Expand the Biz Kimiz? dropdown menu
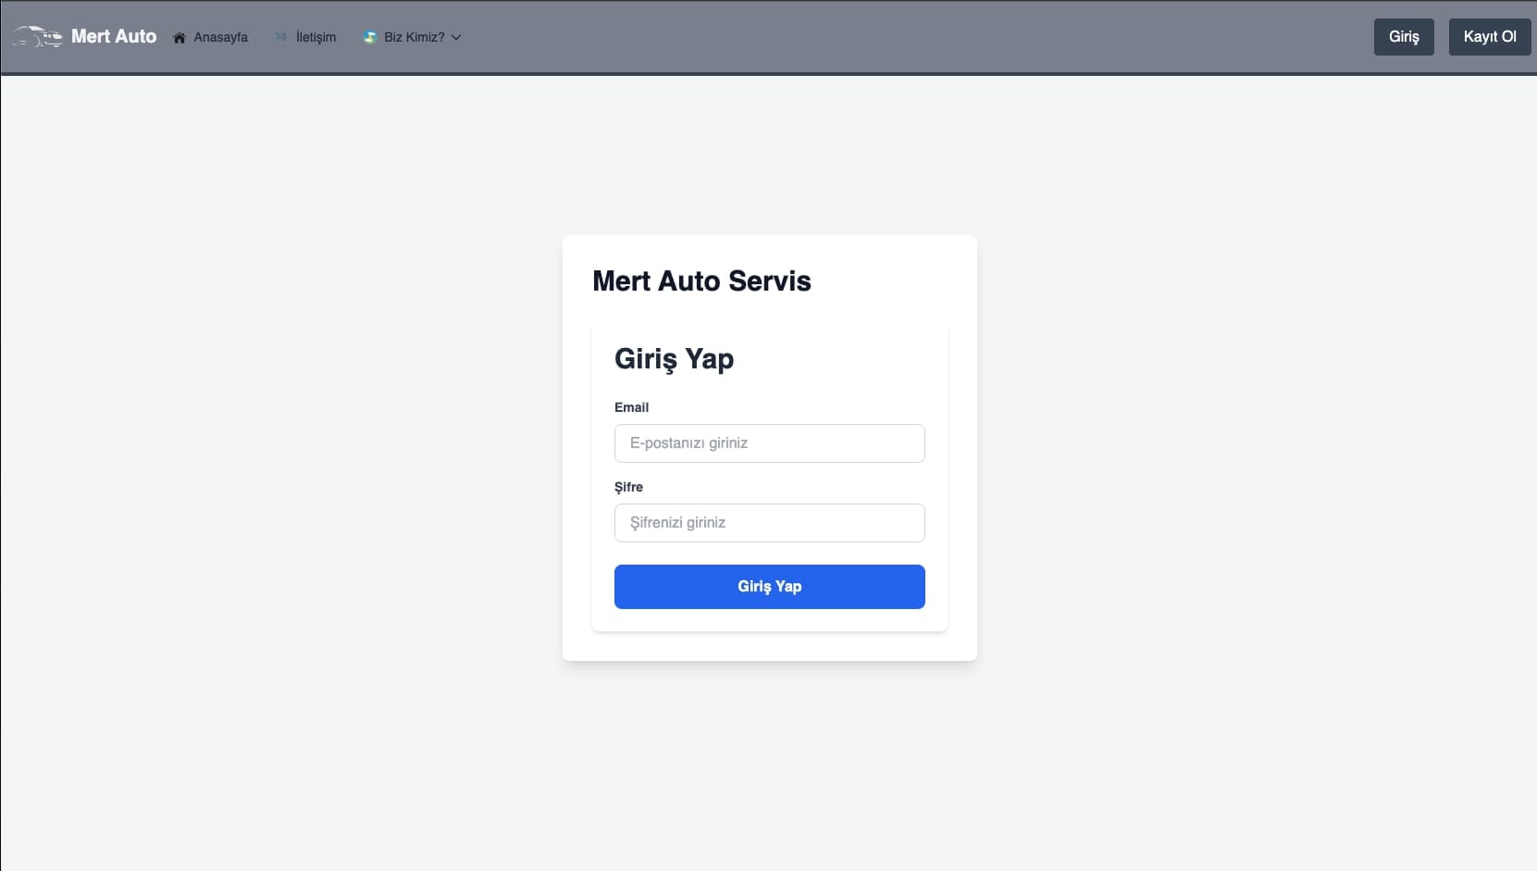This screenshot has width=1537, height=871. pos(413,37)
